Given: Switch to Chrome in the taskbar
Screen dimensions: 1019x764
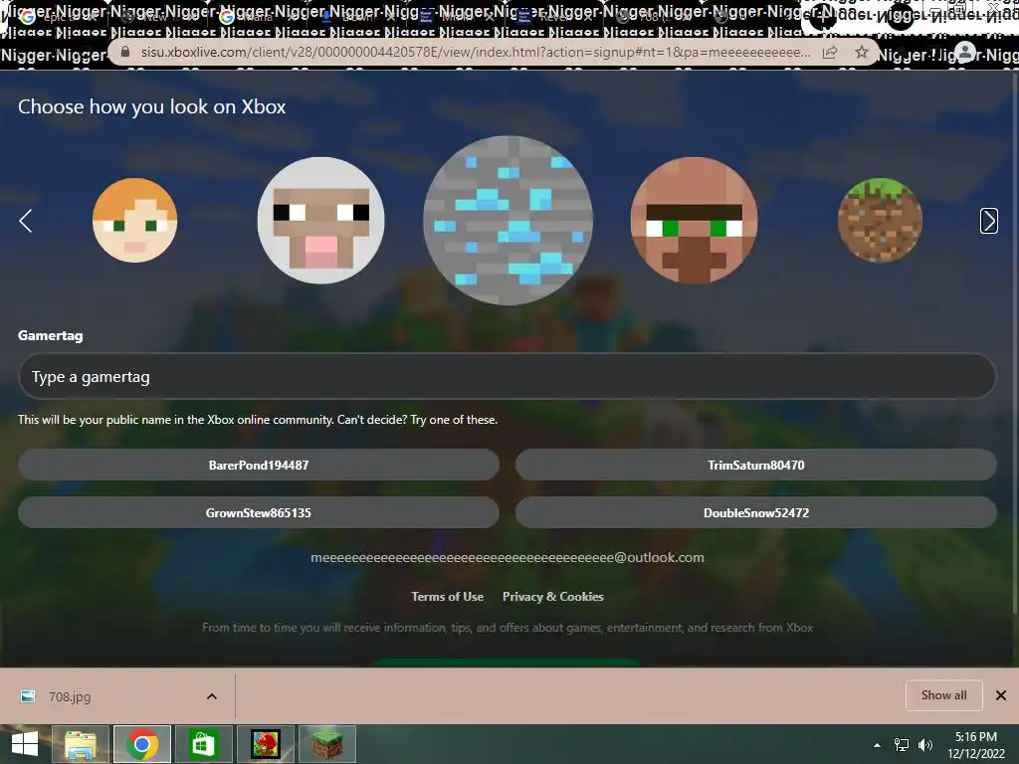Looking at the screenshot, I should [x=142, y=744].
